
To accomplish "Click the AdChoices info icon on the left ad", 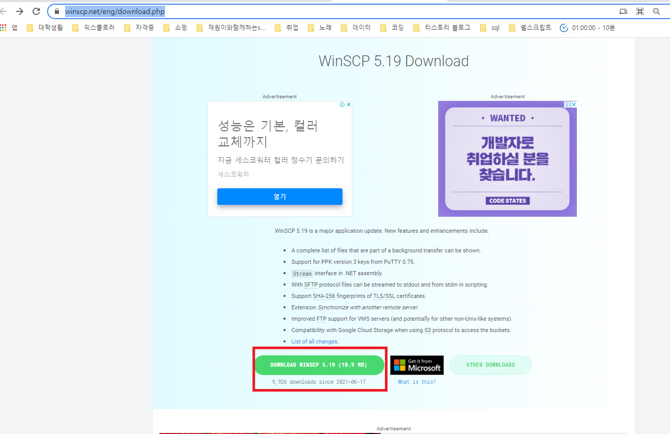I will pyautogui.click(x=342, y=104).
